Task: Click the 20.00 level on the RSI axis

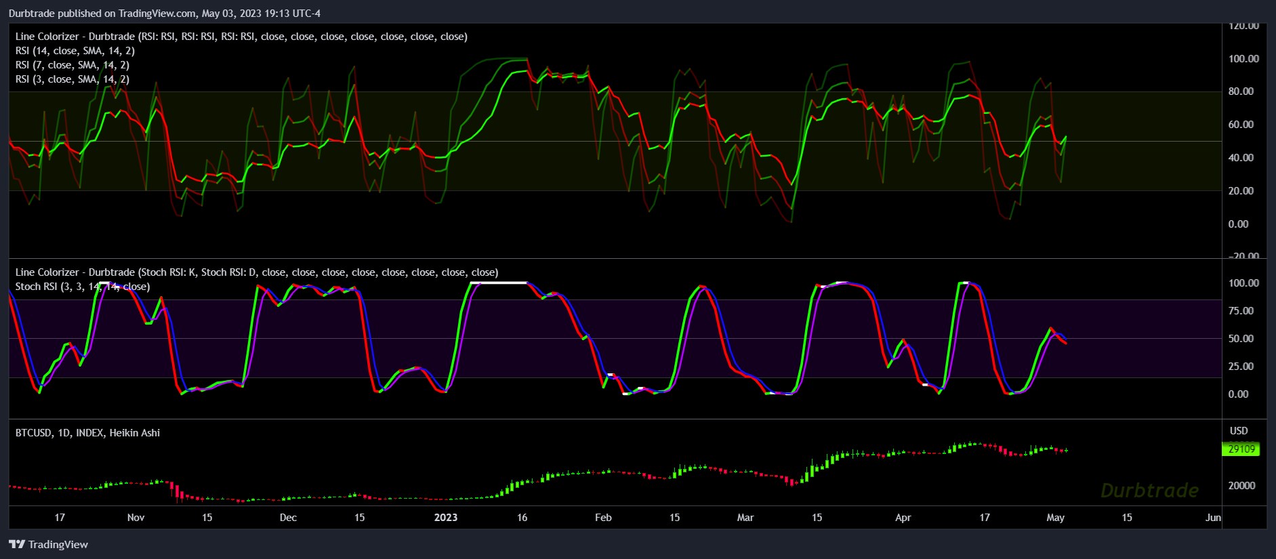Action: click(1241, 191)
